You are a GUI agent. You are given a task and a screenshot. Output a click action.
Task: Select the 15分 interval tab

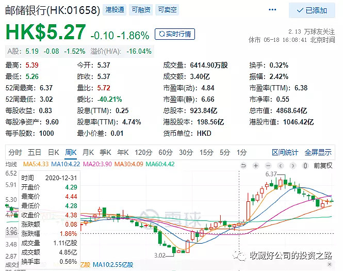pos(206,152)
